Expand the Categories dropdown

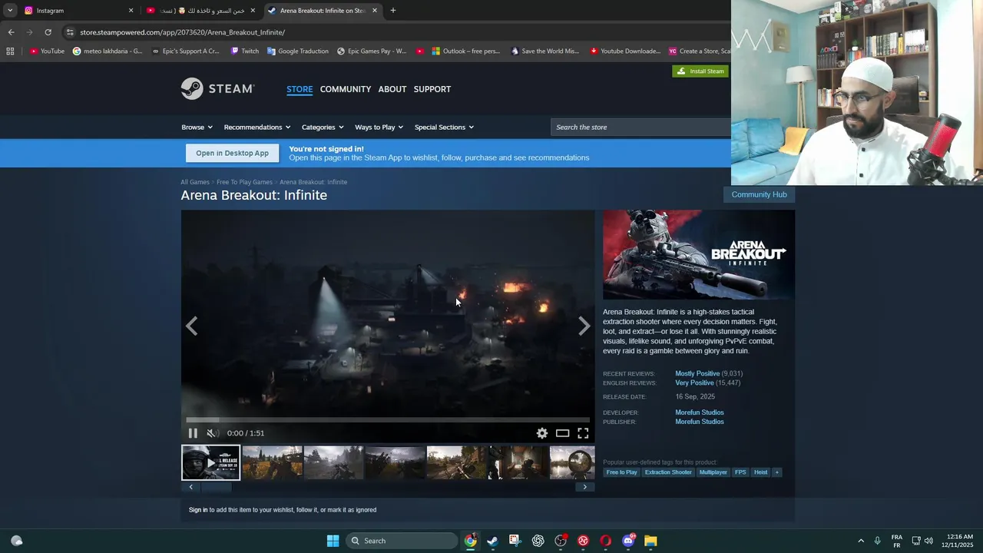323,127
